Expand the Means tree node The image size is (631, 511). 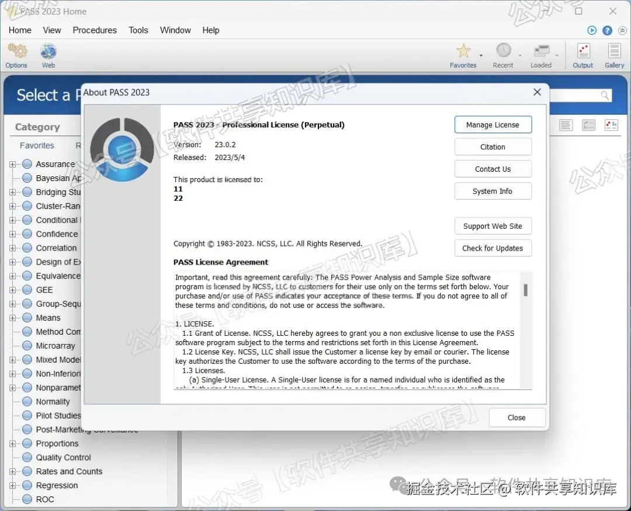coord(12,318)
